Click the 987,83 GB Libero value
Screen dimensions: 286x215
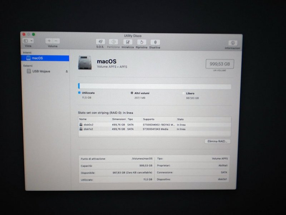point(192,98)
